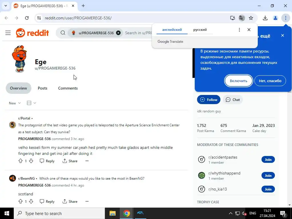
Task: Join r/accidentpastes community
Action: click(x=268, y=160)
